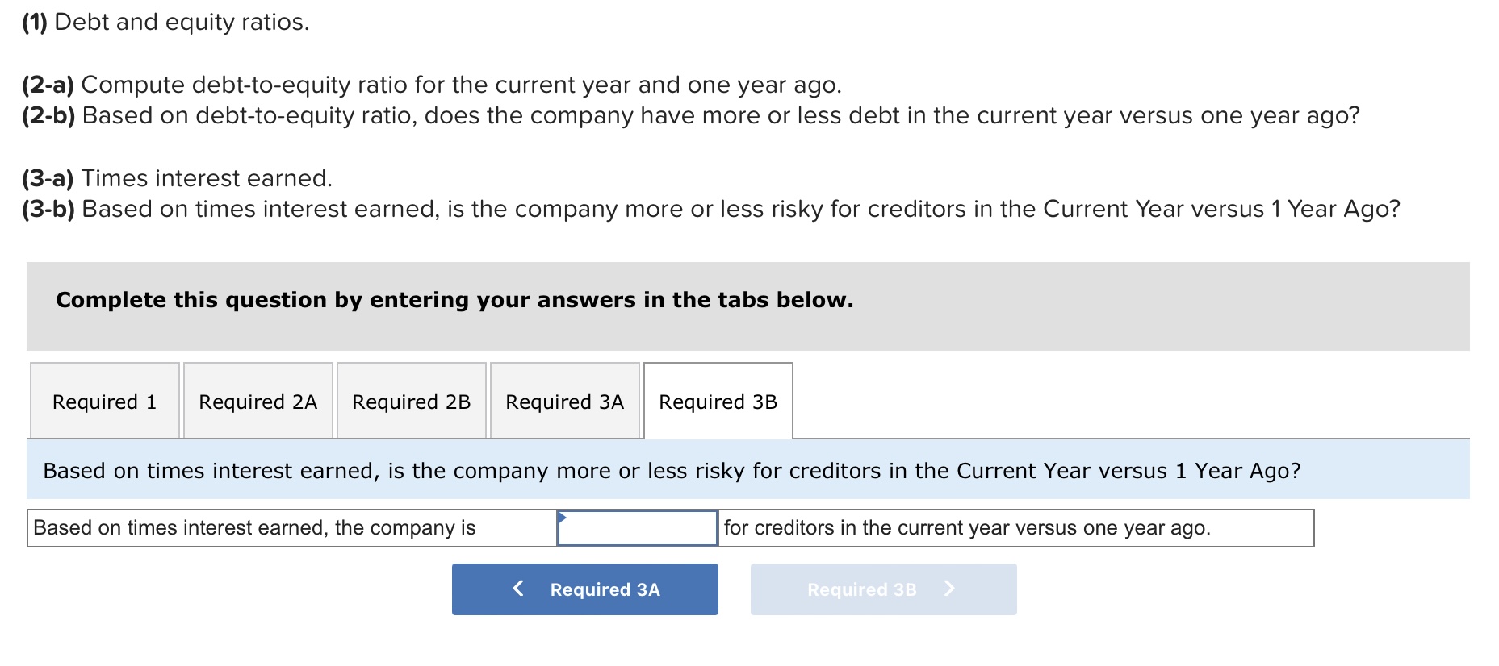
Task: Click the left-pointing chevron beside Required 3A
Action: pyautogui.click(x=518, y=589)
